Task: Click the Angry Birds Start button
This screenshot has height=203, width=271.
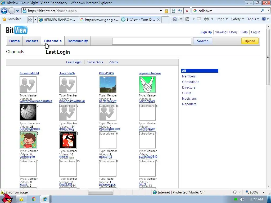Action: pos(7,199)
